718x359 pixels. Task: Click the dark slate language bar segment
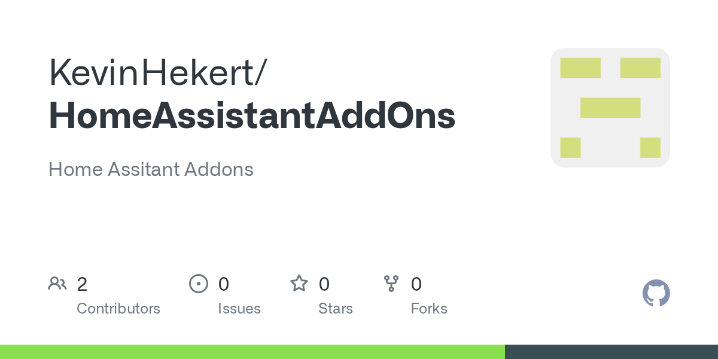coord(611,352)
